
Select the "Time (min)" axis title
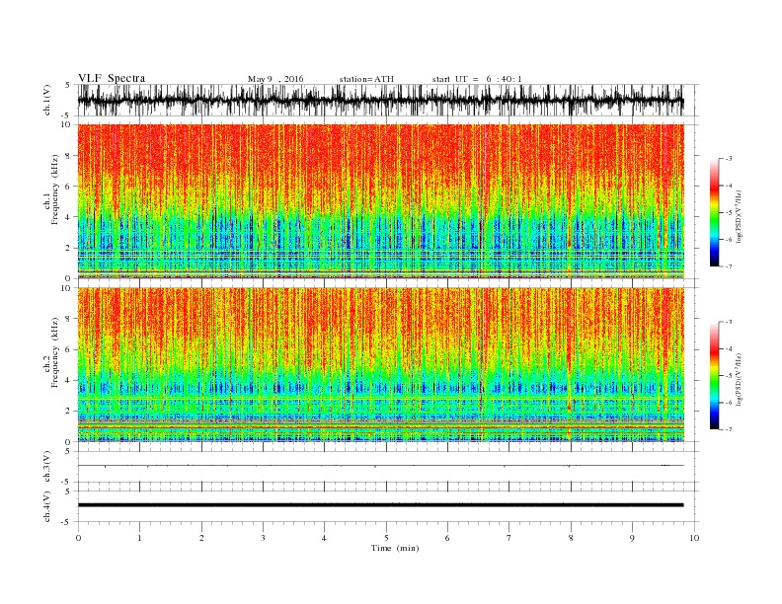point(395,548)
